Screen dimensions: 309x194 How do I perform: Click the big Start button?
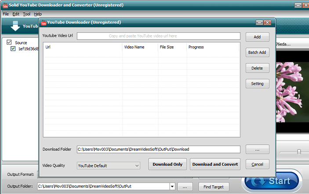[x=272, y=181]
